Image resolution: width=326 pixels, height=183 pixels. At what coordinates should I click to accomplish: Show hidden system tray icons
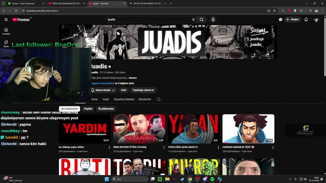(290, 179)
